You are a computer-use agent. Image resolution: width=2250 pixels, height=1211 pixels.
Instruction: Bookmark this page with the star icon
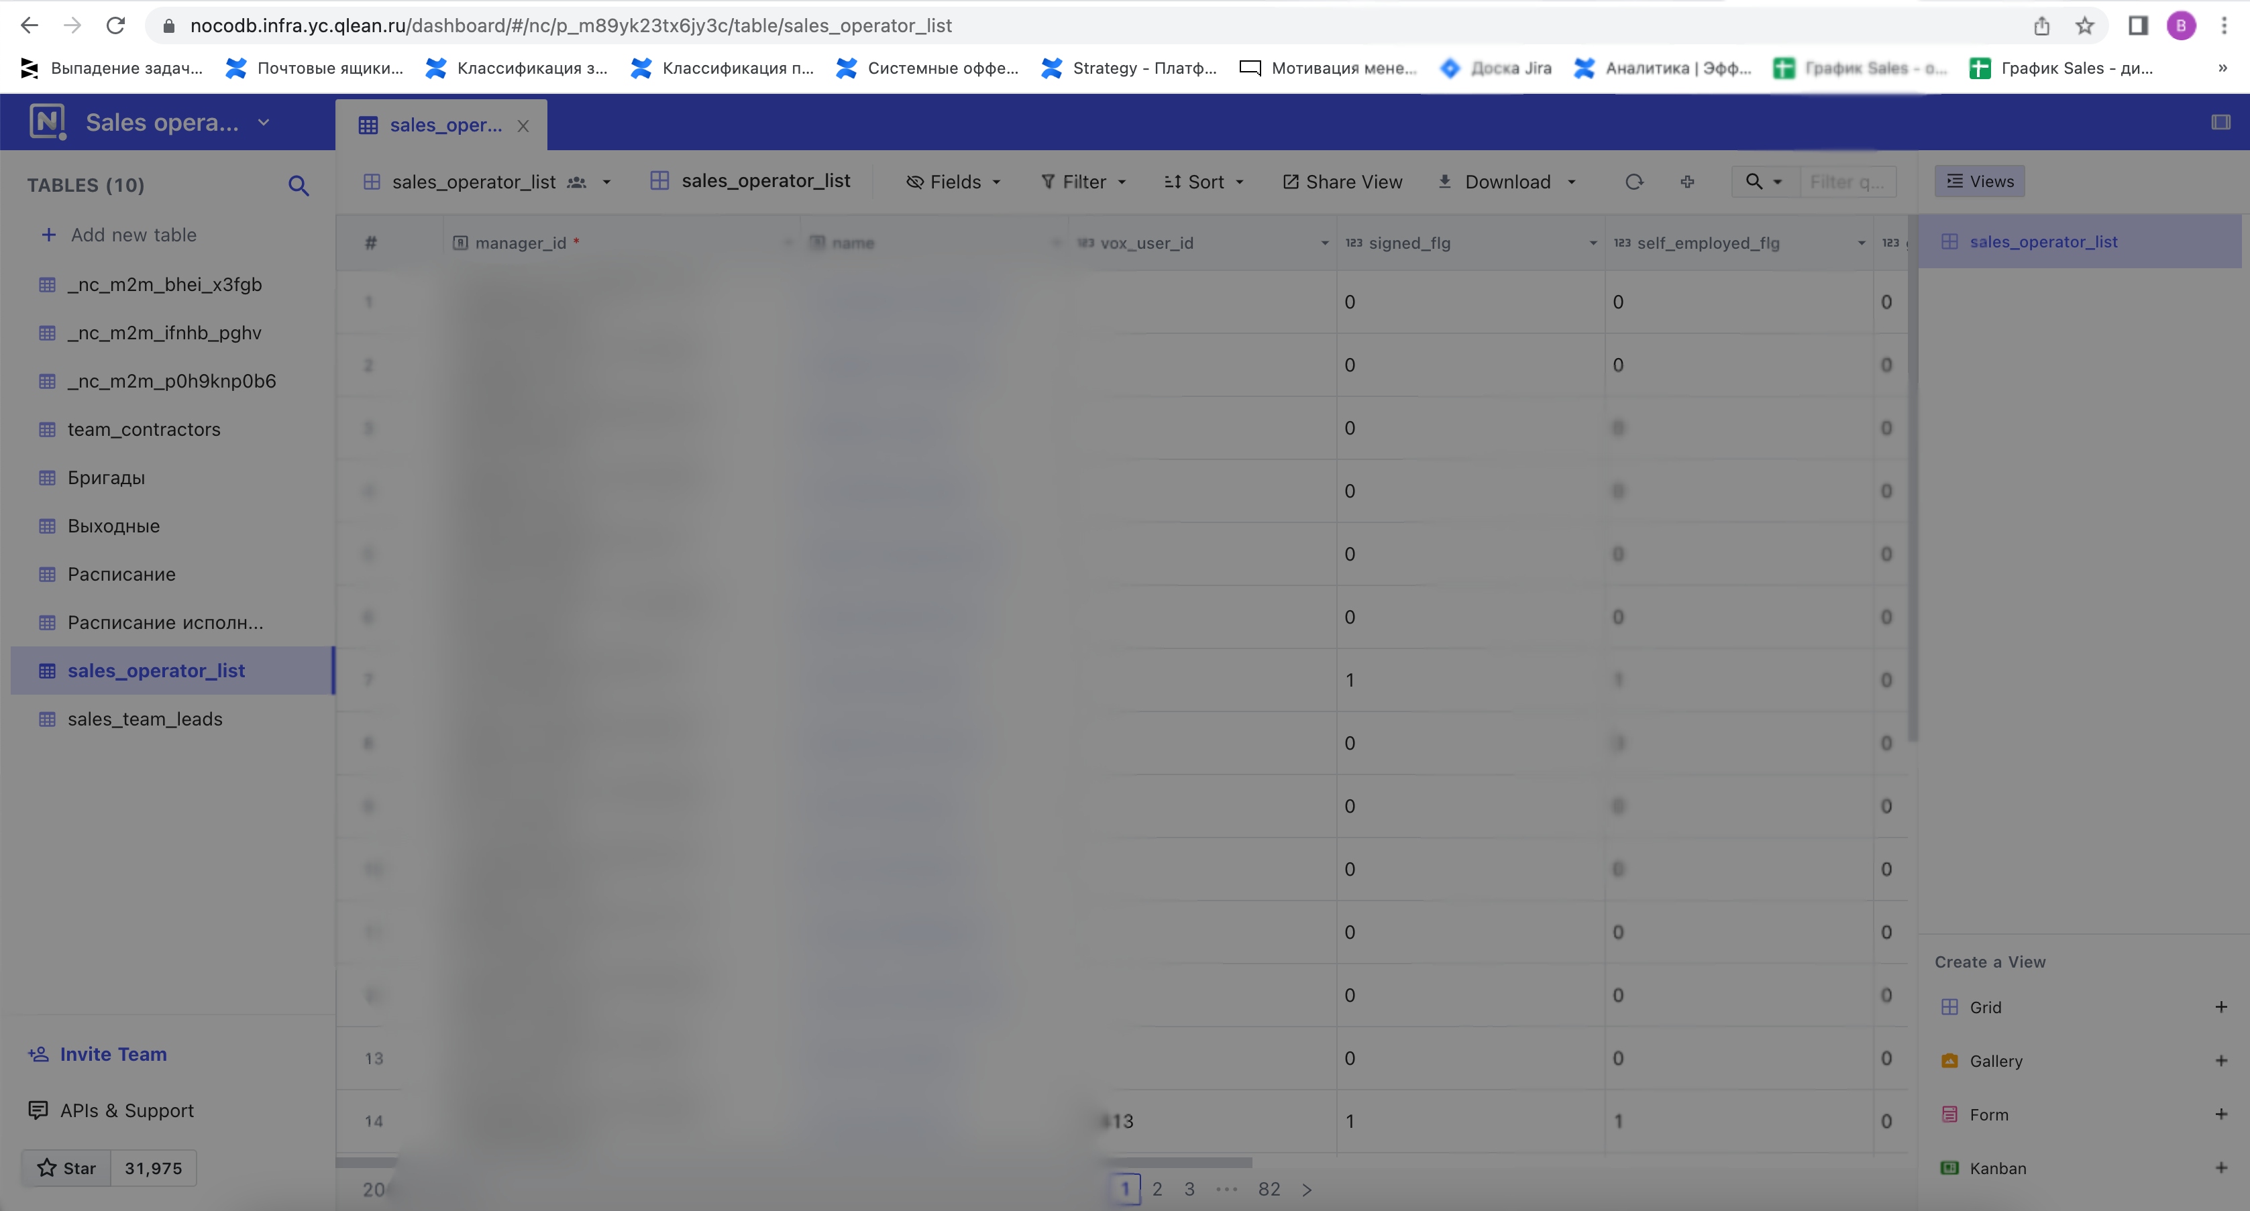pyautogui.click(x=2086, y=25)
